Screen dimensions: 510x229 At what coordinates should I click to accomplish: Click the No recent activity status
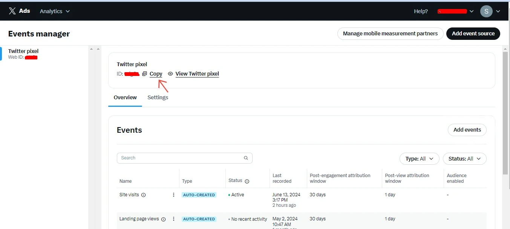[x=249, y=219]
